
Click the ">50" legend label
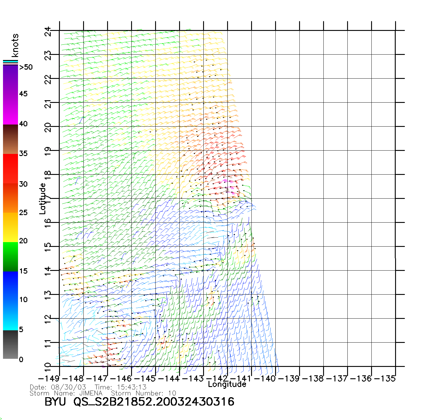tap(26, 67)
